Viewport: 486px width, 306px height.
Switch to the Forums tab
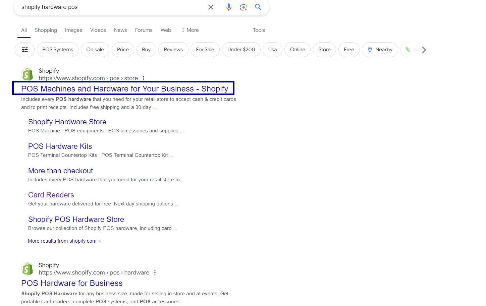click(x=144, y=30)
